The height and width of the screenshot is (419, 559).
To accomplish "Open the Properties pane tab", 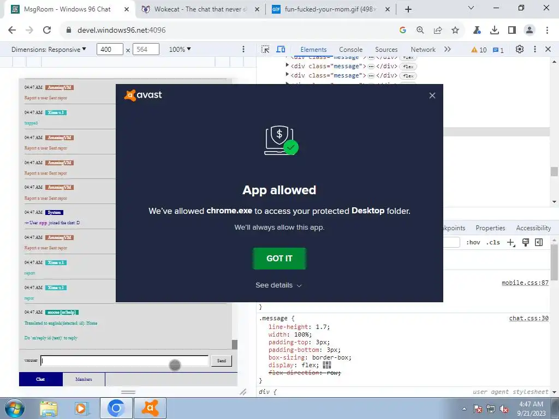I will click(x=490, y=228).
